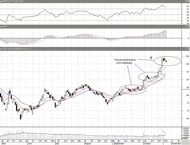The image size is (190, 145).
Task: Click the MACD panel menu icon
Action: coord(1,26)
